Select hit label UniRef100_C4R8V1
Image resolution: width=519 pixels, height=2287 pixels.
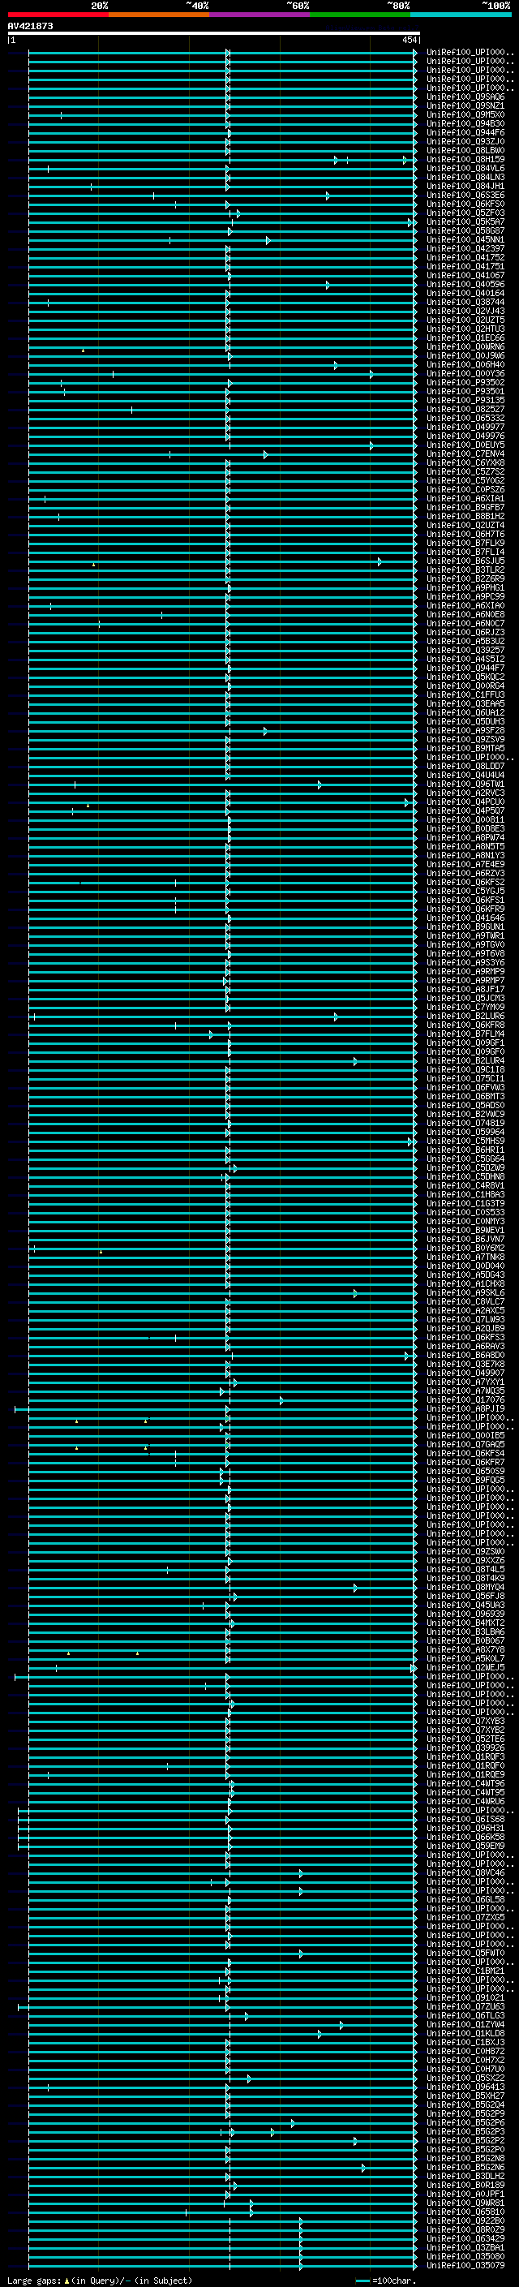(x=465, y=1185)
